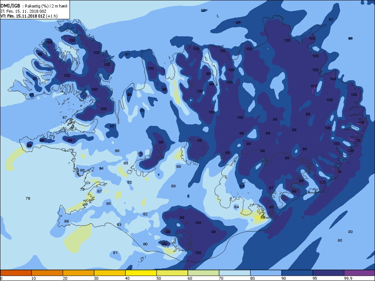The width and height of the screenshot is (375, 281).
Task: Click the navy 95–99.9 legend swatch
Action: pos(328,273)
